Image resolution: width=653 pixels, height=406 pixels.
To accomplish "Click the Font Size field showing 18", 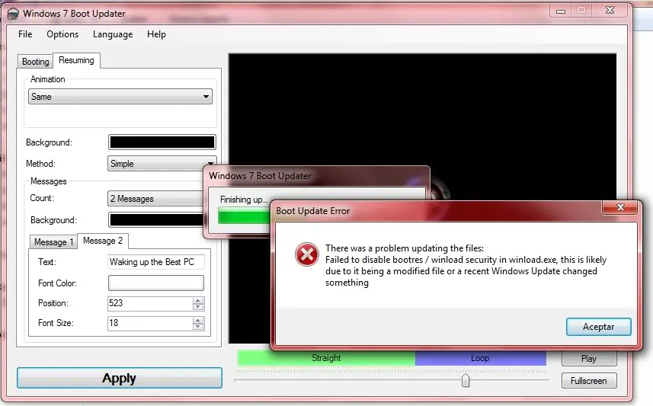I will click(150, 323).
